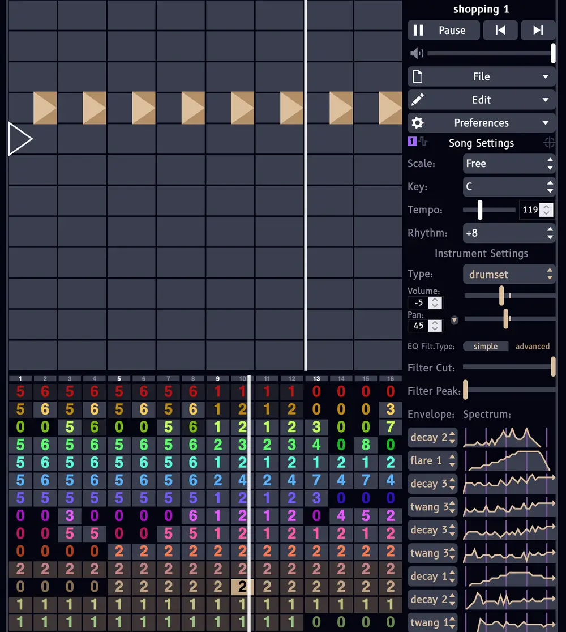The height and width of the screenshot is (632, 566).
Task: Pause playback with the Pause button
Action: click(443, 30)
